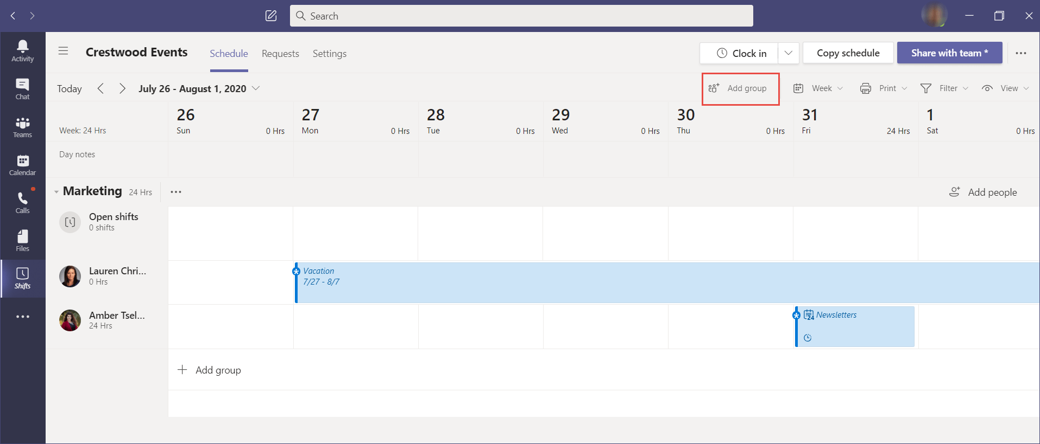Open the Newsletters shift on Friday

click(855, 326)
